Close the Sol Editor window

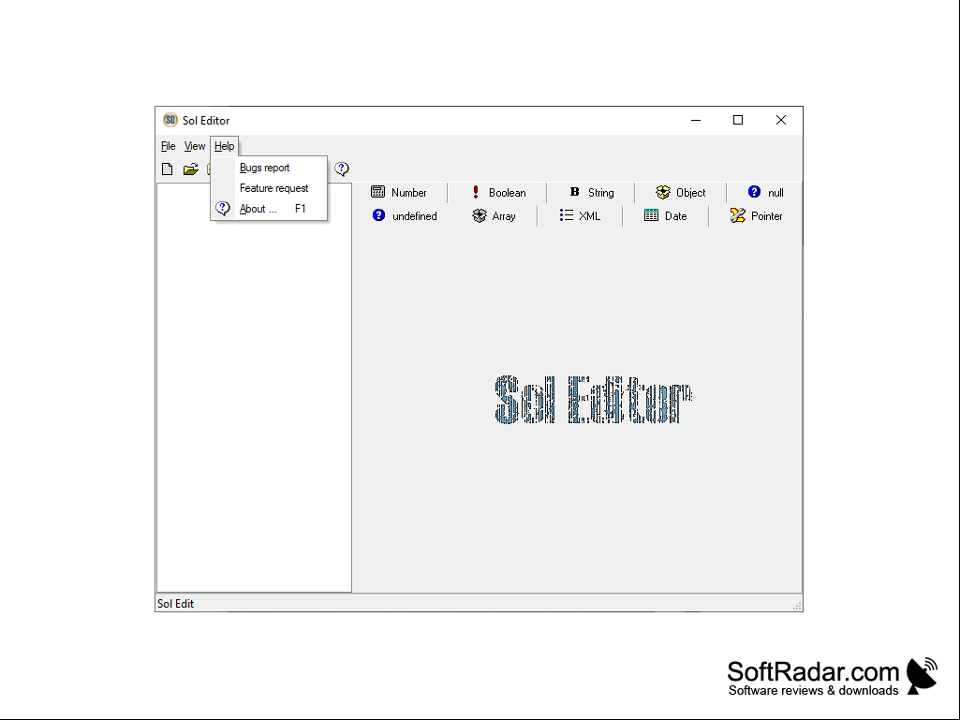coord(780,120)
